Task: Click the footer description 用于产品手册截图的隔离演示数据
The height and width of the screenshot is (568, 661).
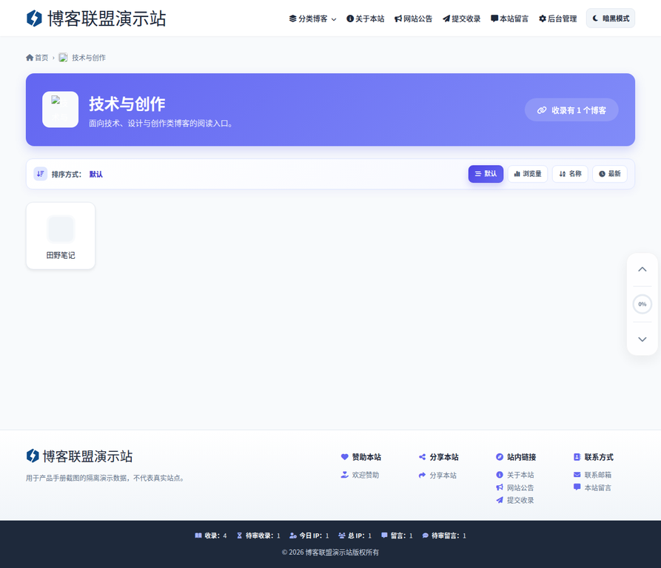Action: click(105, 478)
